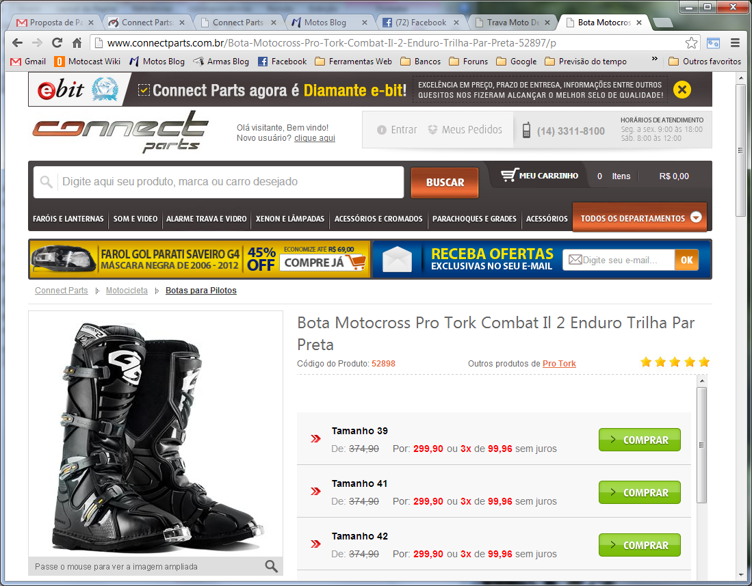
Task: Go to Motocicleta breadcrumb
Action: [x=127, y=291]
